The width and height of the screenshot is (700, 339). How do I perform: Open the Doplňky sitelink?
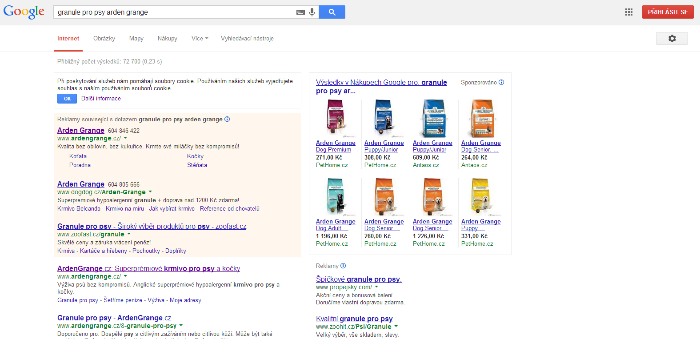coord(176,251)
